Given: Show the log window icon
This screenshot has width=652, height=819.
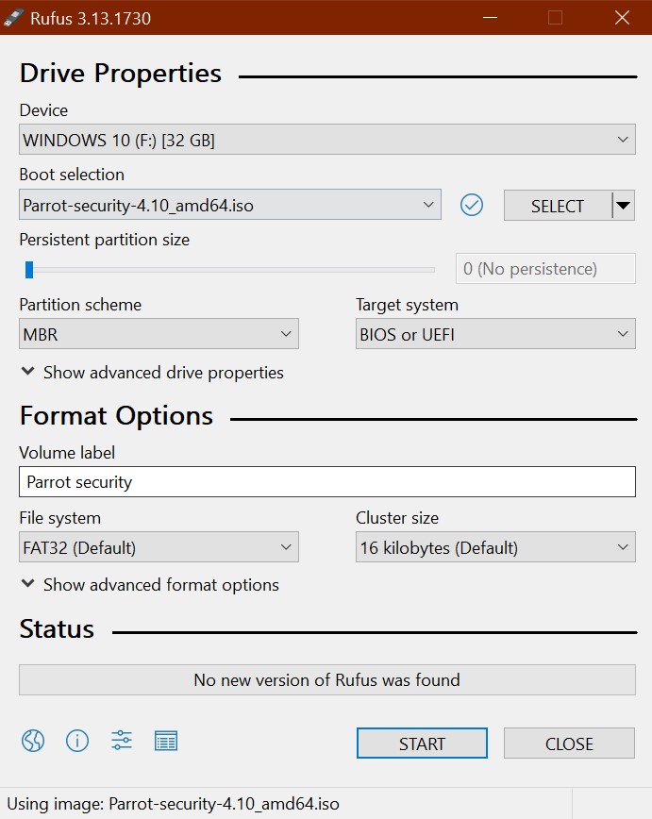Looking at the screenshot, I should click(166, 741).
